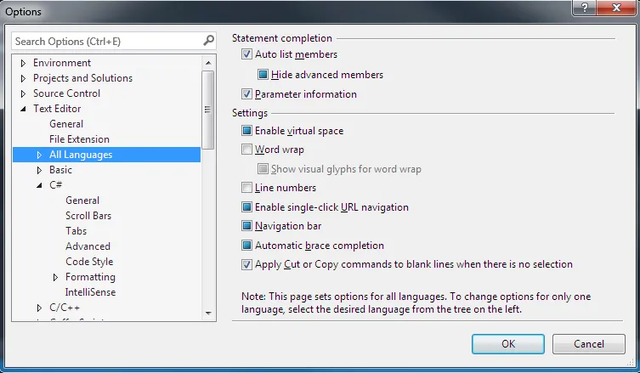Expand the Formatting node under C#
Image resolution: width=640 pixels, height=373 pixels.
tap(55, 277)
